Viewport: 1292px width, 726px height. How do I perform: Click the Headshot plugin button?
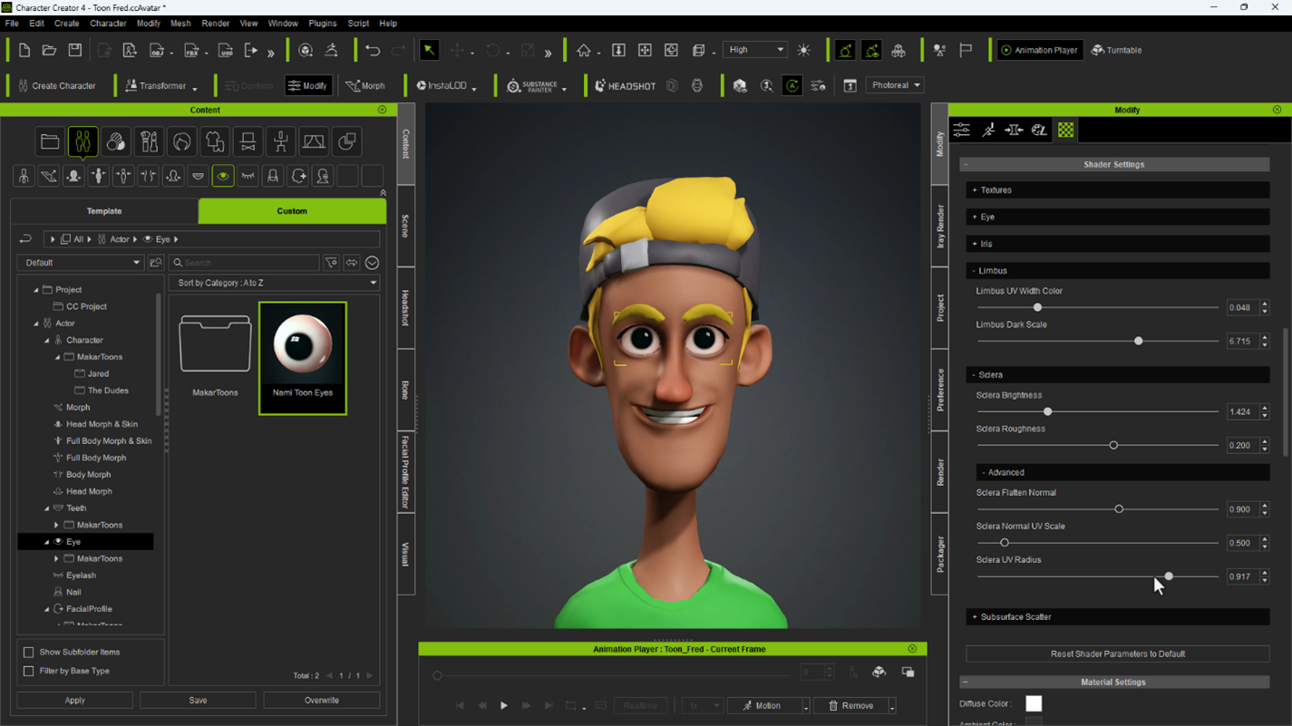[x=625, y=86]
